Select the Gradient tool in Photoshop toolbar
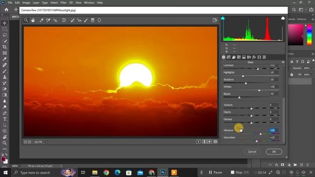315x177 pixels. click(x=4, y=95)
